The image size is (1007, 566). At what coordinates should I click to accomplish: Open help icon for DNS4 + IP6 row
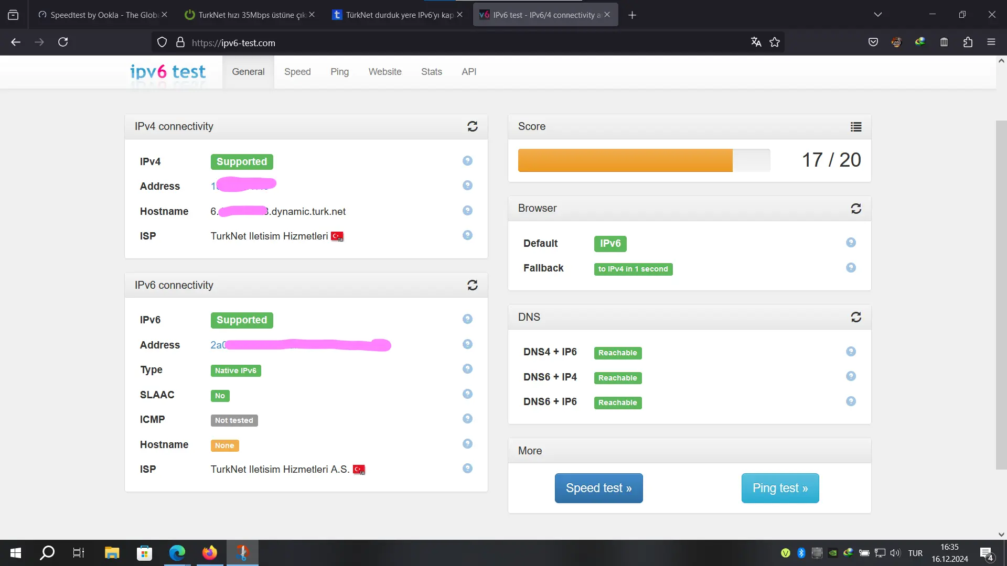point(851,352)
